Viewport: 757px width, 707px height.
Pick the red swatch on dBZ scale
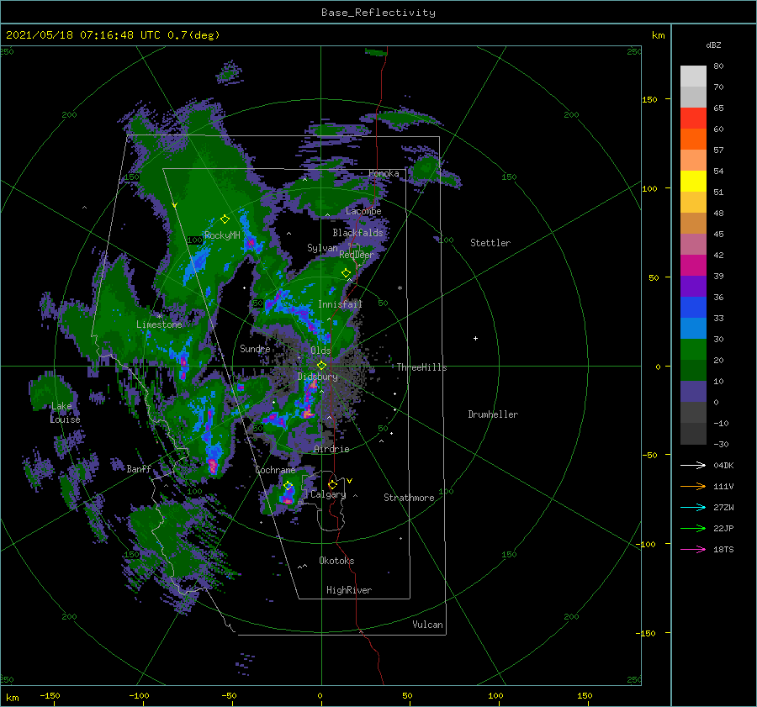pyautogui.click(x=693, y=119)
